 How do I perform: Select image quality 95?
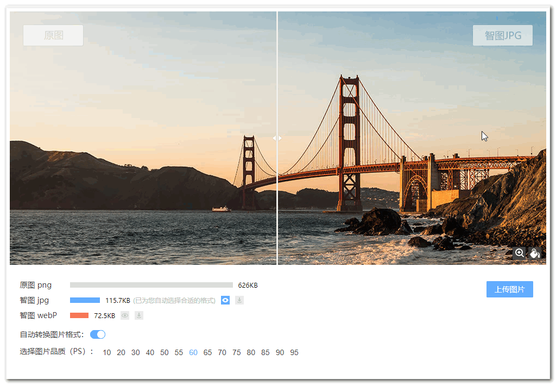[x=294, y=353]
